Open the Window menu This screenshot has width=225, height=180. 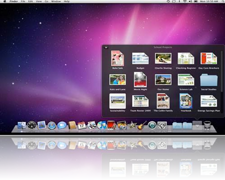pos(56,1)
